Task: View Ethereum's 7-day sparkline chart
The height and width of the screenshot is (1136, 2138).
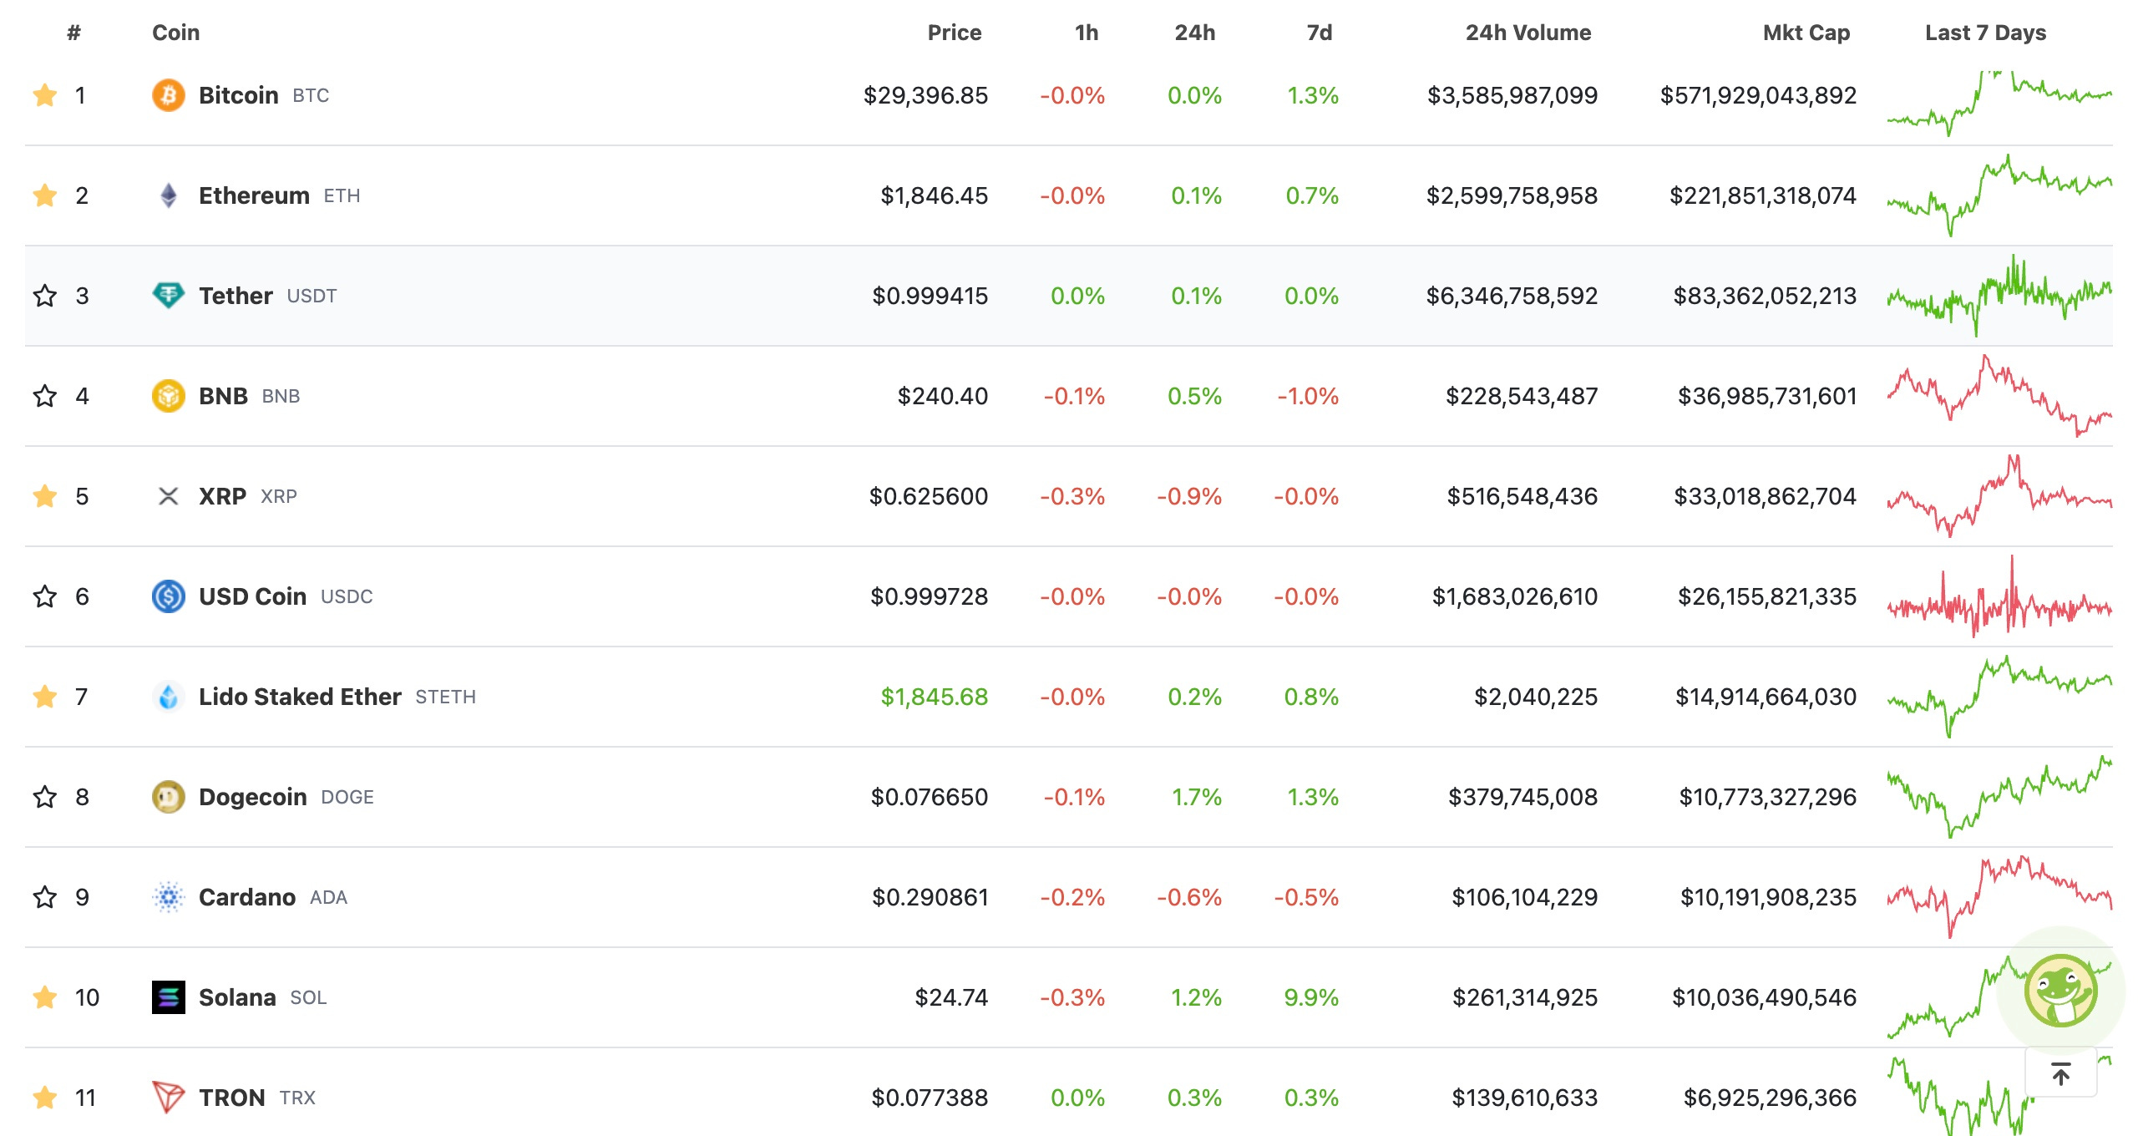Action: click(x=1999, y=195)
